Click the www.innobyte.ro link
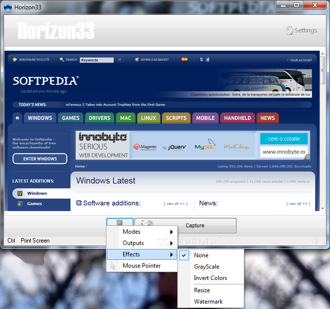This screenshot has width=330, height=309. tap(284, 152)
